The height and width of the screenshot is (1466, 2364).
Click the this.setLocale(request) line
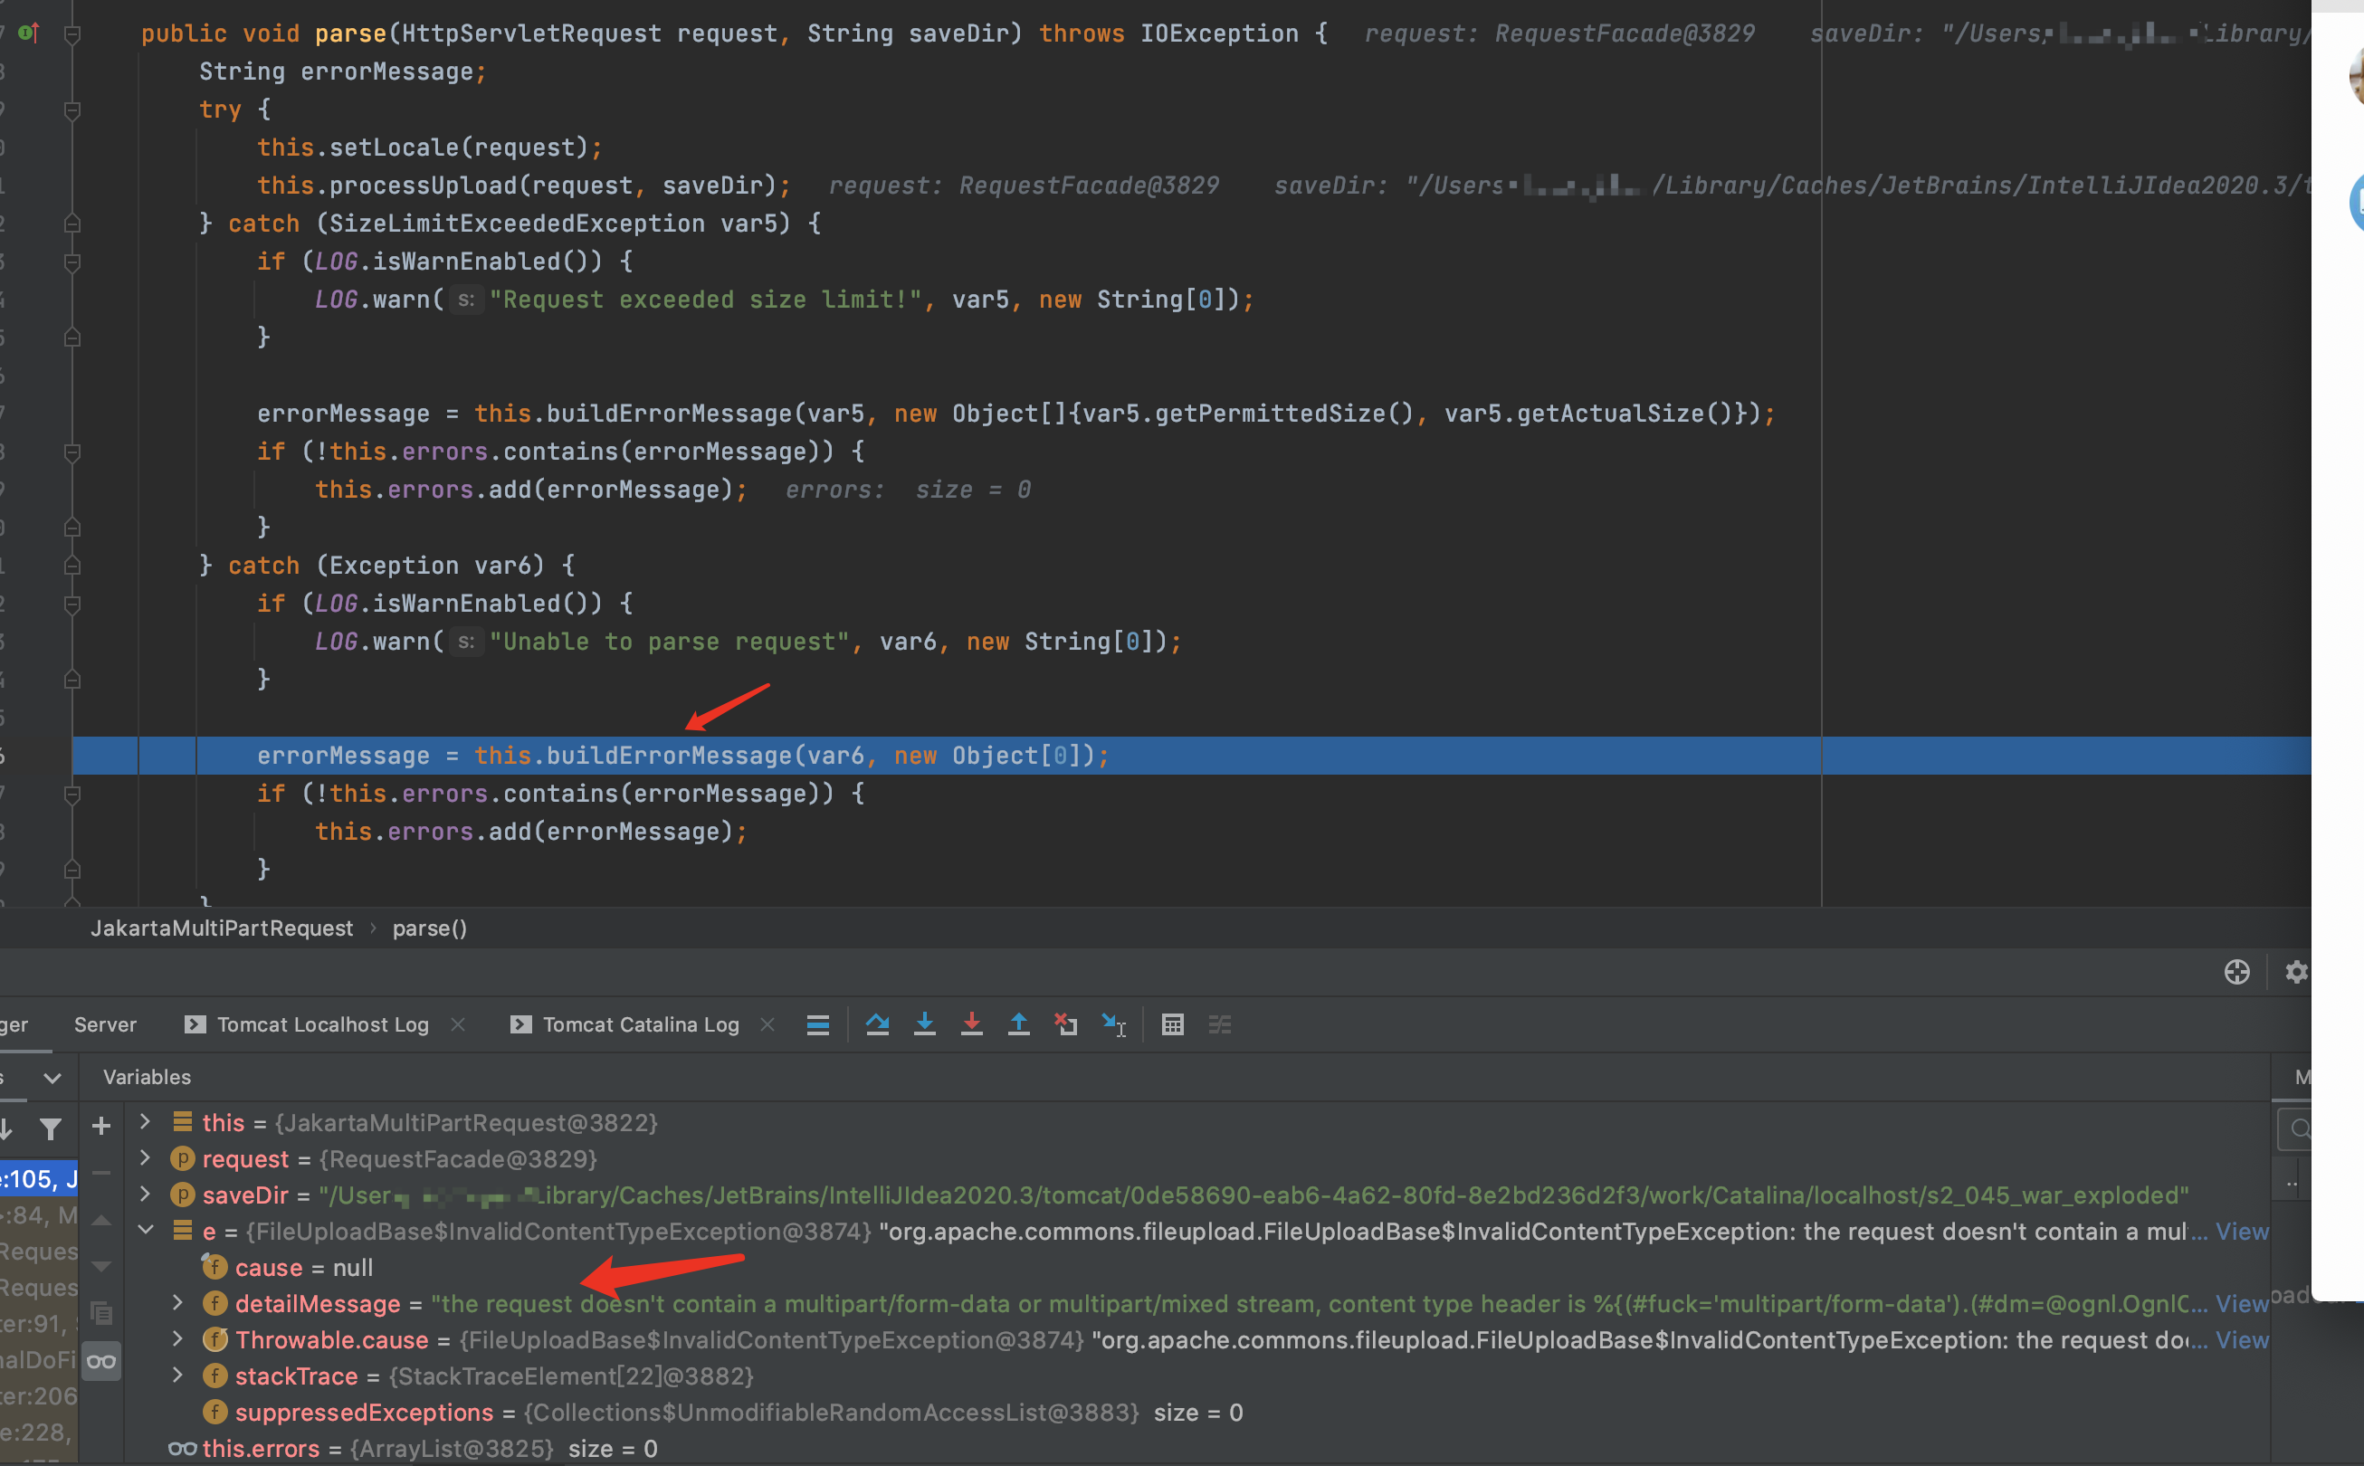coord(430,148)
